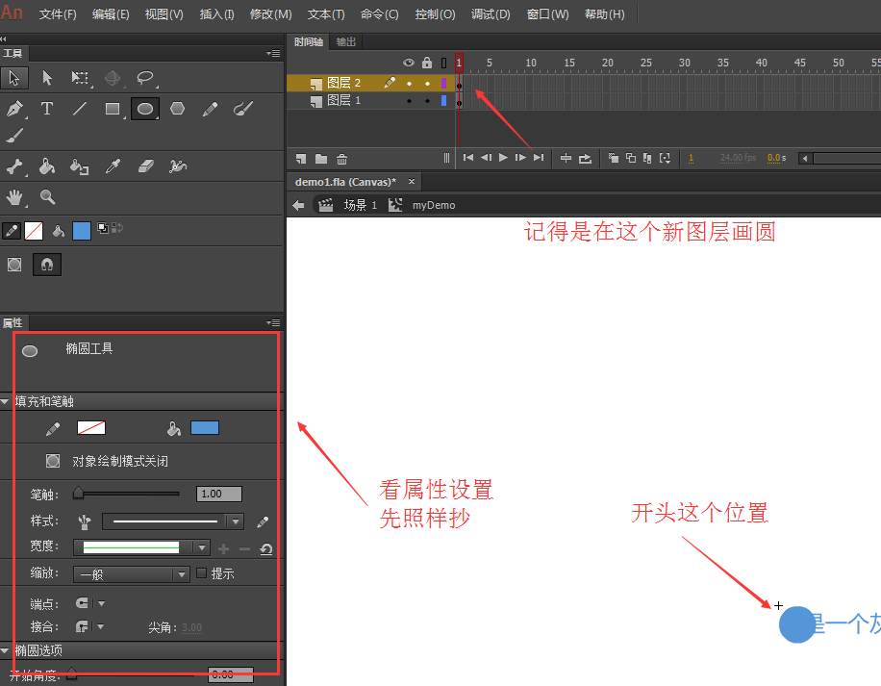Select the Lasso tool
The height and width of the screenshot is (686, 881).
[145, 78]
